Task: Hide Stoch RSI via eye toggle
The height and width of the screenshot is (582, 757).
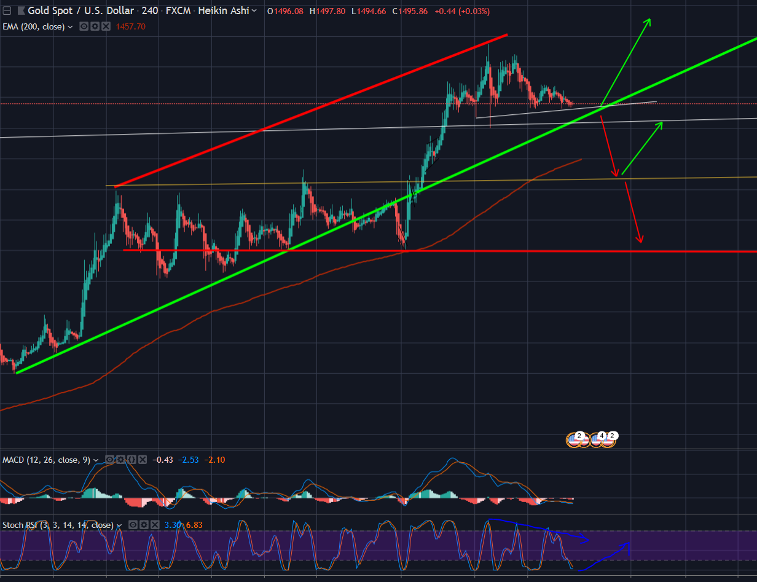Action: tap(133, 525)
